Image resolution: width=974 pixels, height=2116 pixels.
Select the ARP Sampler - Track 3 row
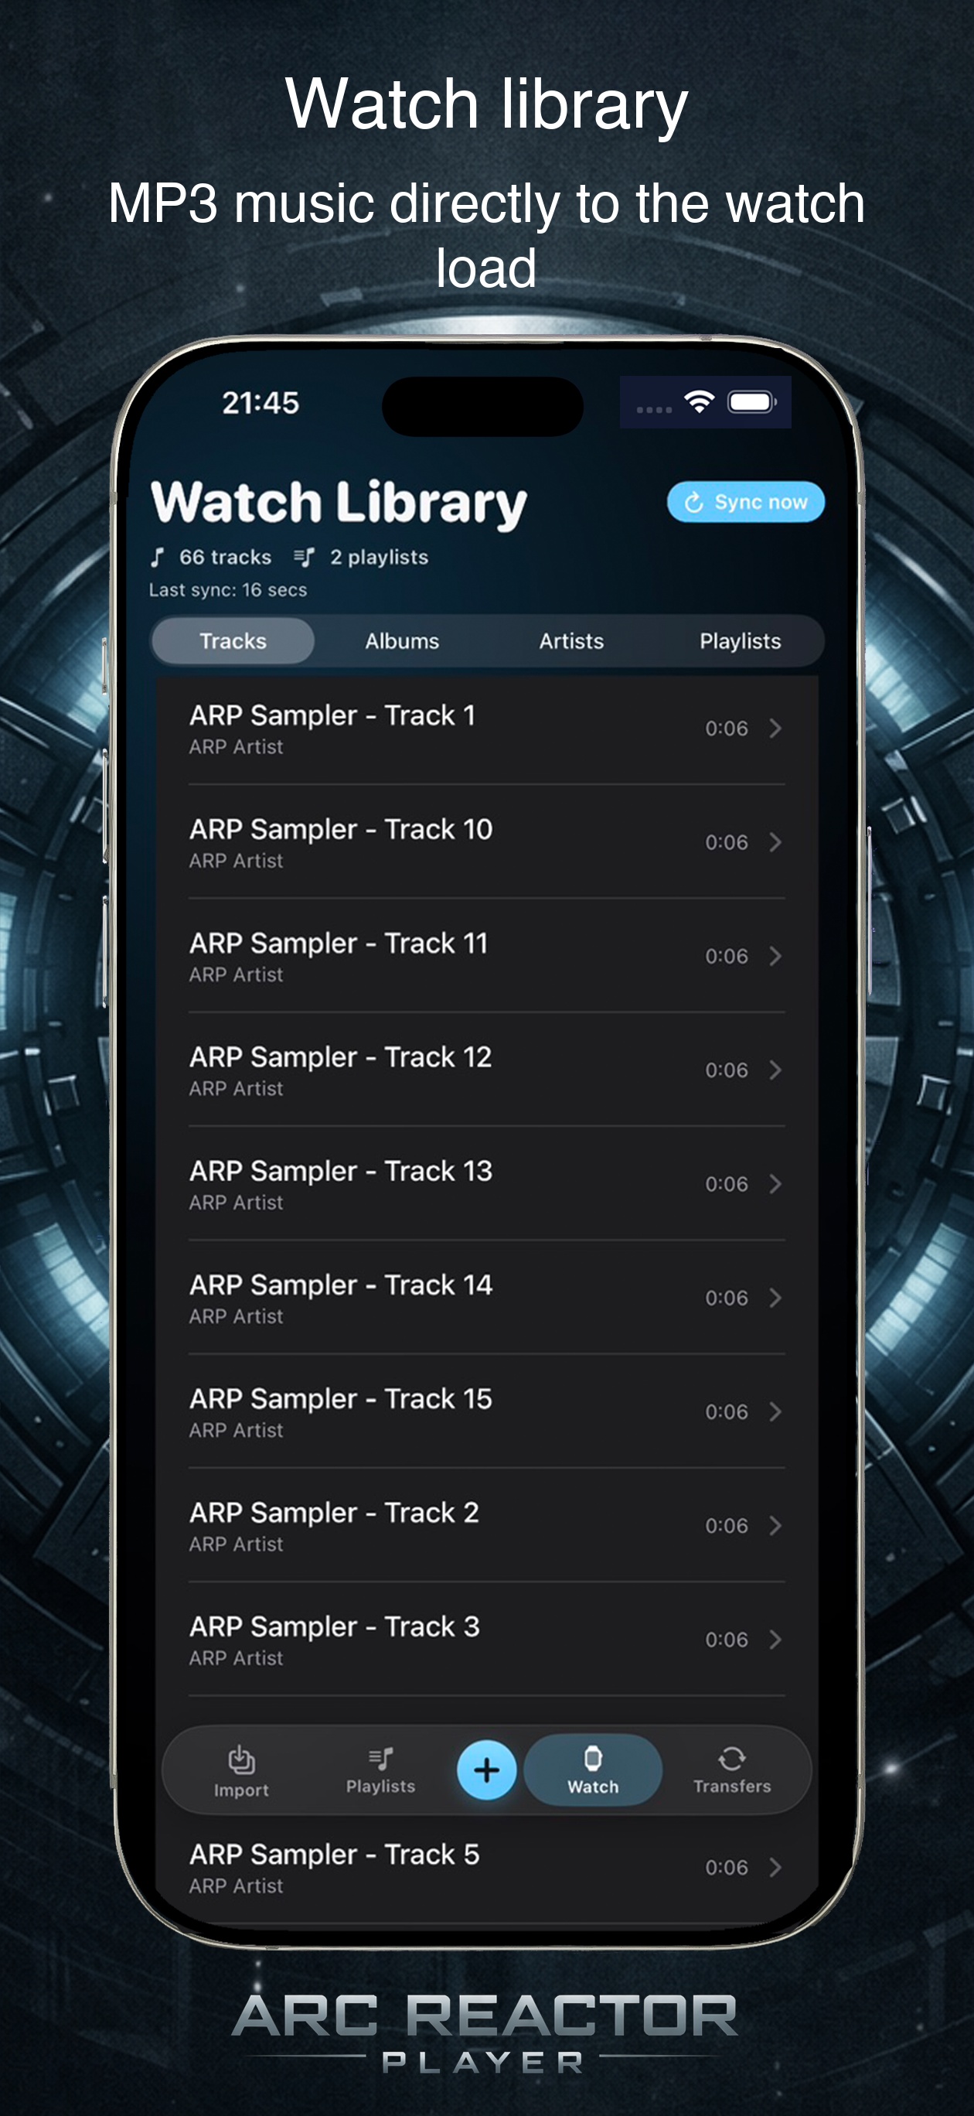(x=486, y=1639)
